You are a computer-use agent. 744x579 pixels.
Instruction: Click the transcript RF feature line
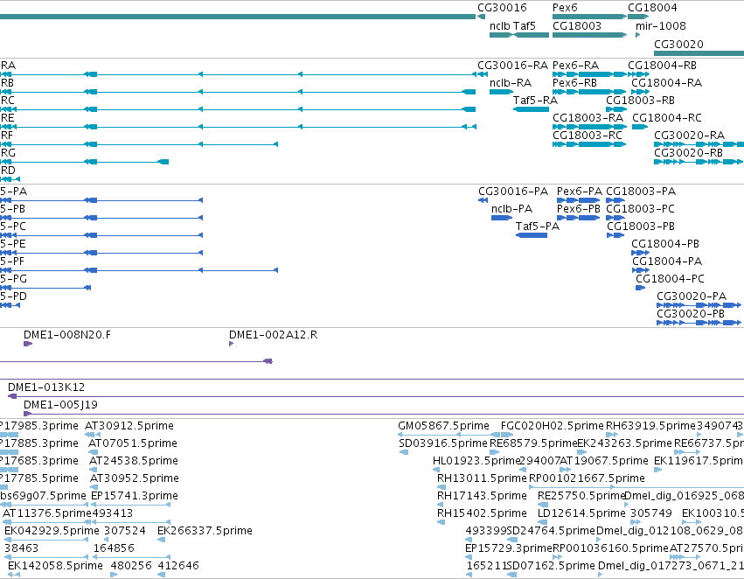click(139, 144)
